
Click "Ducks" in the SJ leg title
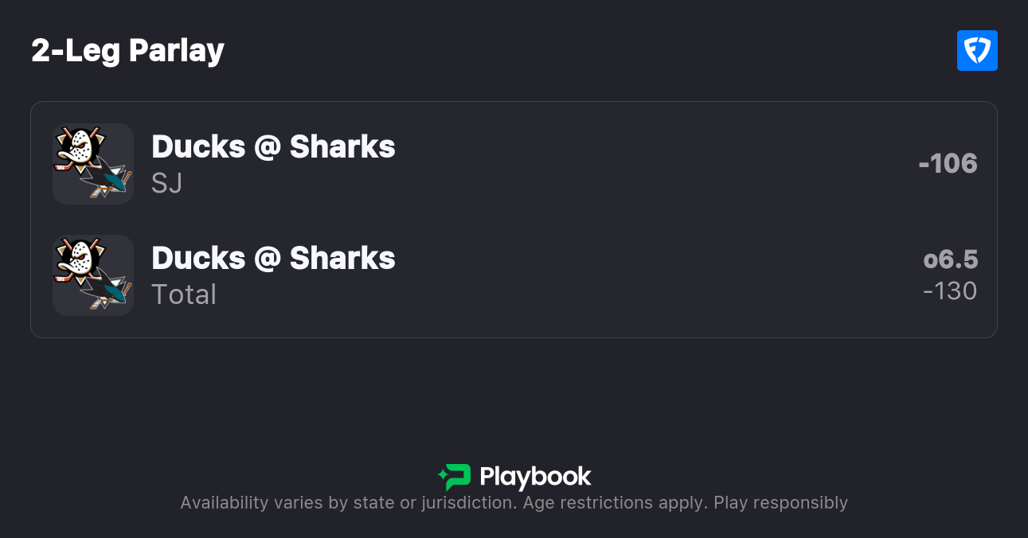[x=198, y=147]
